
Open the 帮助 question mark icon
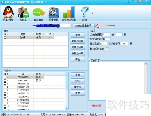click(85, 13)
